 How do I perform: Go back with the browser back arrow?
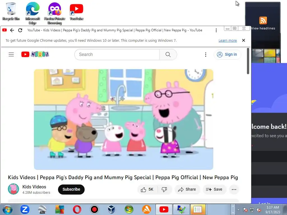pyautogui.click(x=12, y=30)
